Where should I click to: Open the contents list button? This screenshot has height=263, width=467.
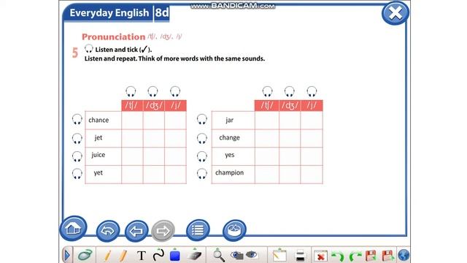pyautogui.click(x=198, y=230)
